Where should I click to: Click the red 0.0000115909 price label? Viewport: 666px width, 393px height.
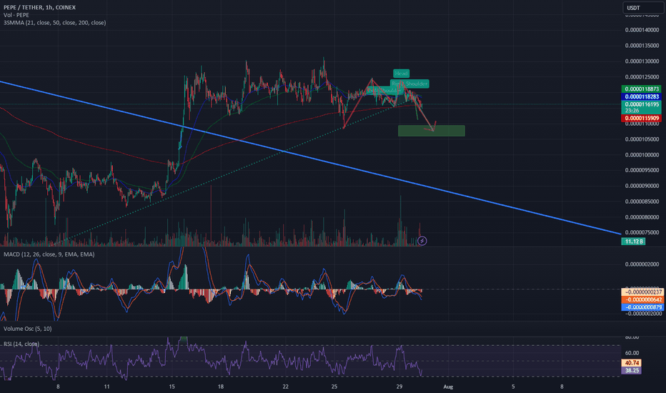coord(642,118)
